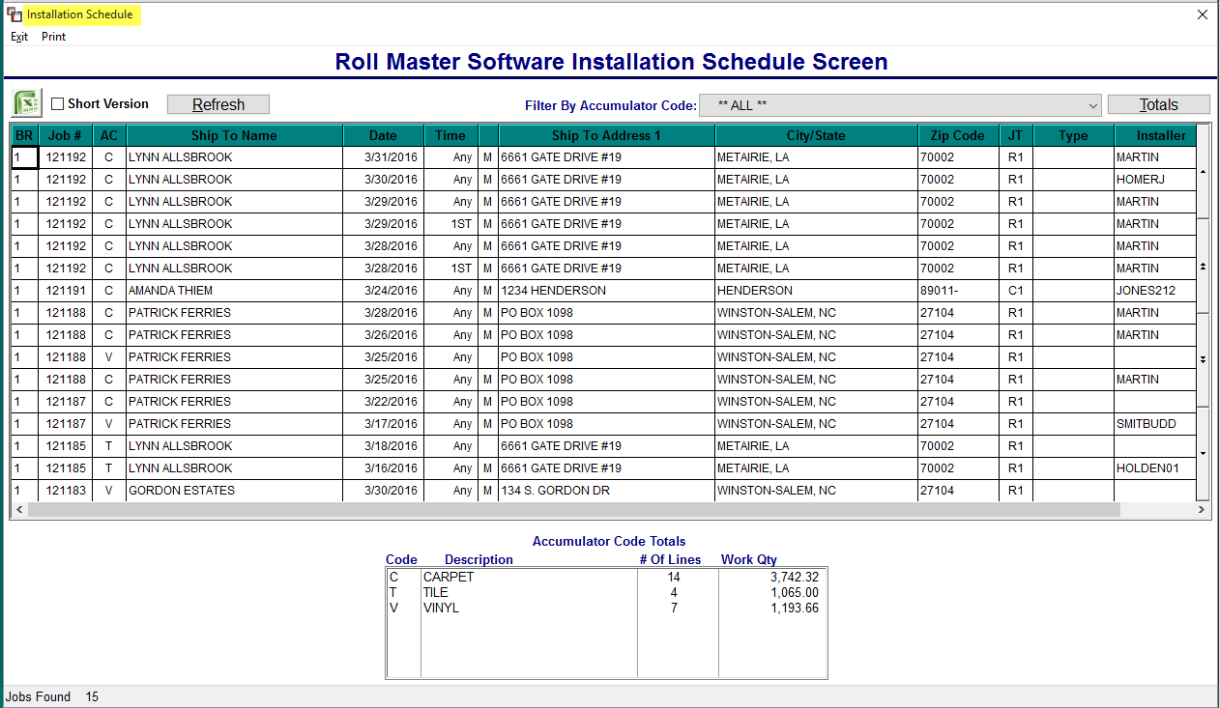Click the 3/17/2016 date cell
The image size is (1219, 708).
(383, 424)
